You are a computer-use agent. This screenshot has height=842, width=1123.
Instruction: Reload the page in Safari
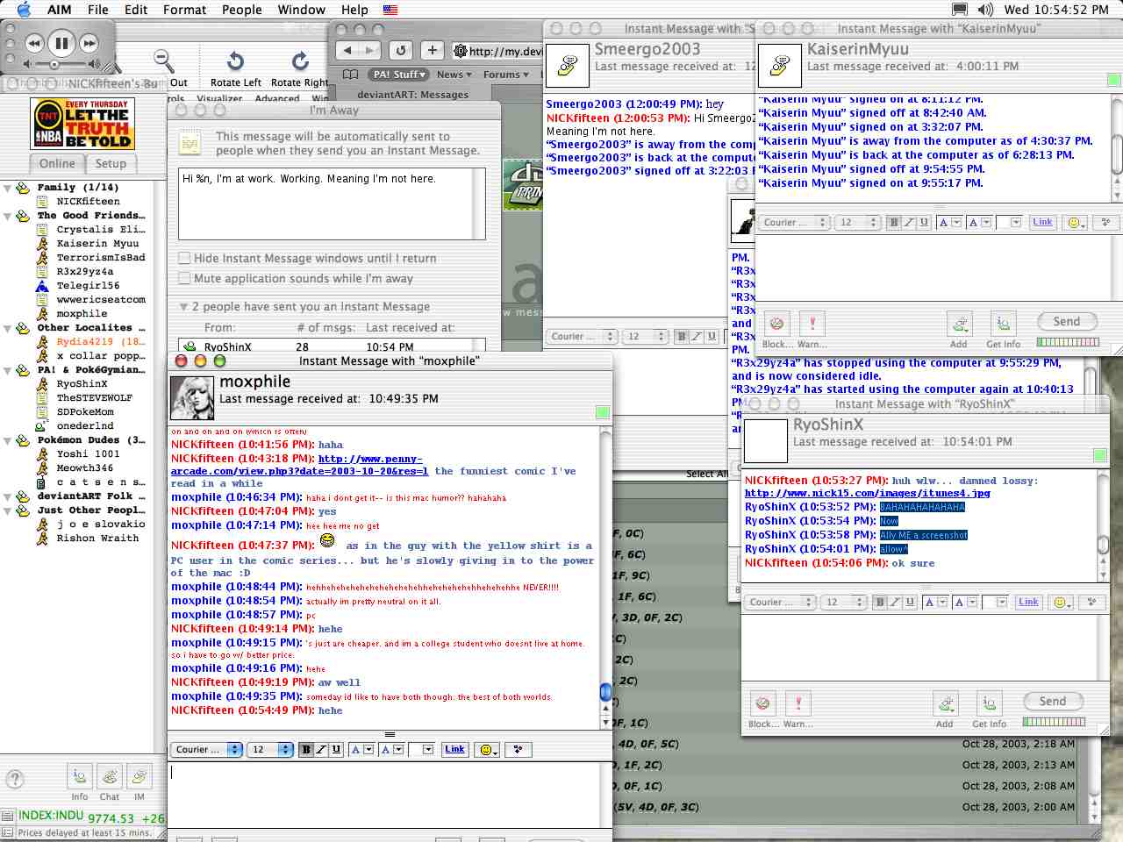click(401, 50)
